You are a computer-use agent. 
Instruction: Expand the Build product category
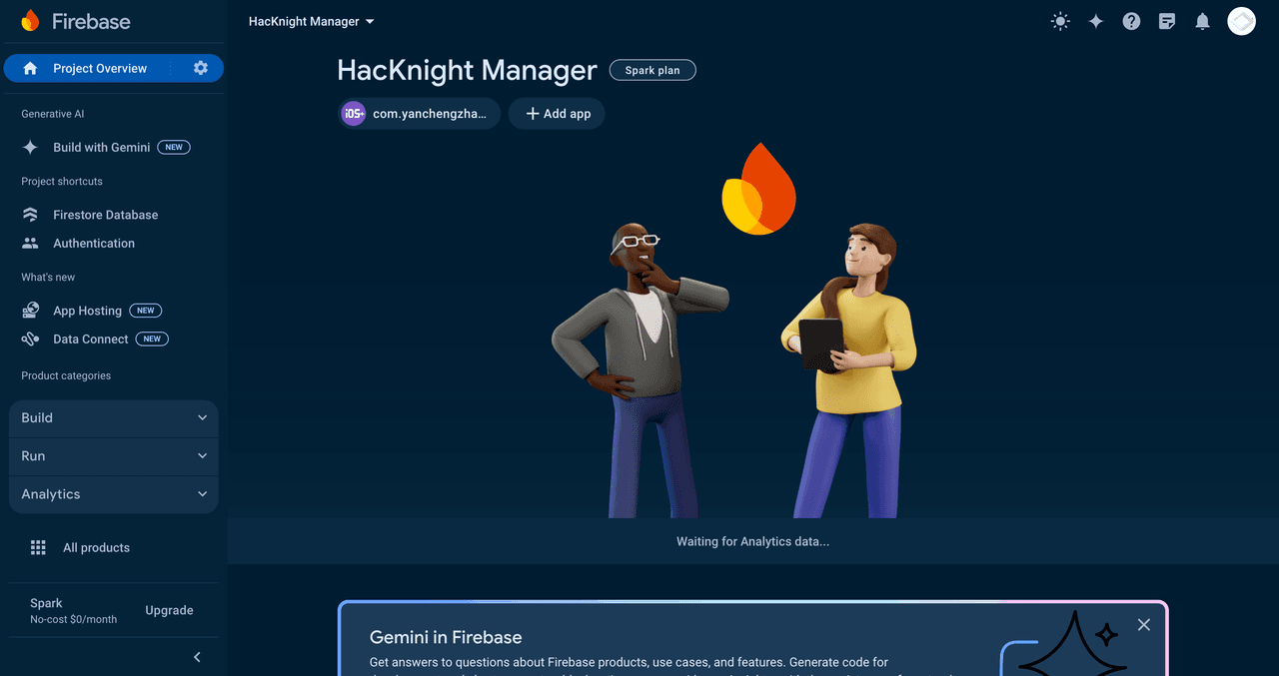113,418
